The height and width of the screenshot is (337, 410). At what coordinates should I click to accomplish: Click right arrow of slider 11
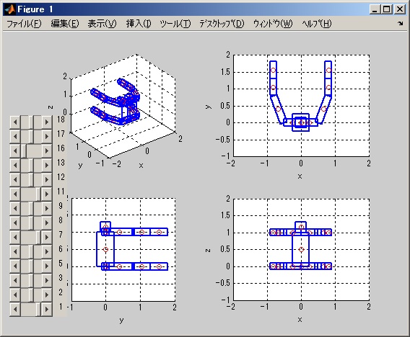pos(47,194)
